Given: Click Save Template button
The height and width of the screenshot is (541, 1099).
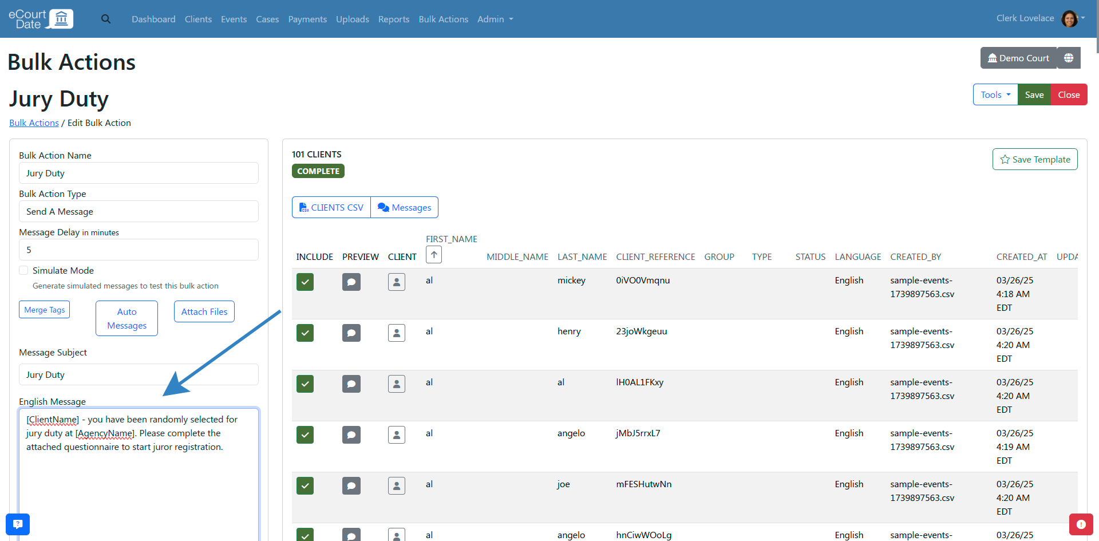Looking at the screenshot, I should [x=1035, y=159].
